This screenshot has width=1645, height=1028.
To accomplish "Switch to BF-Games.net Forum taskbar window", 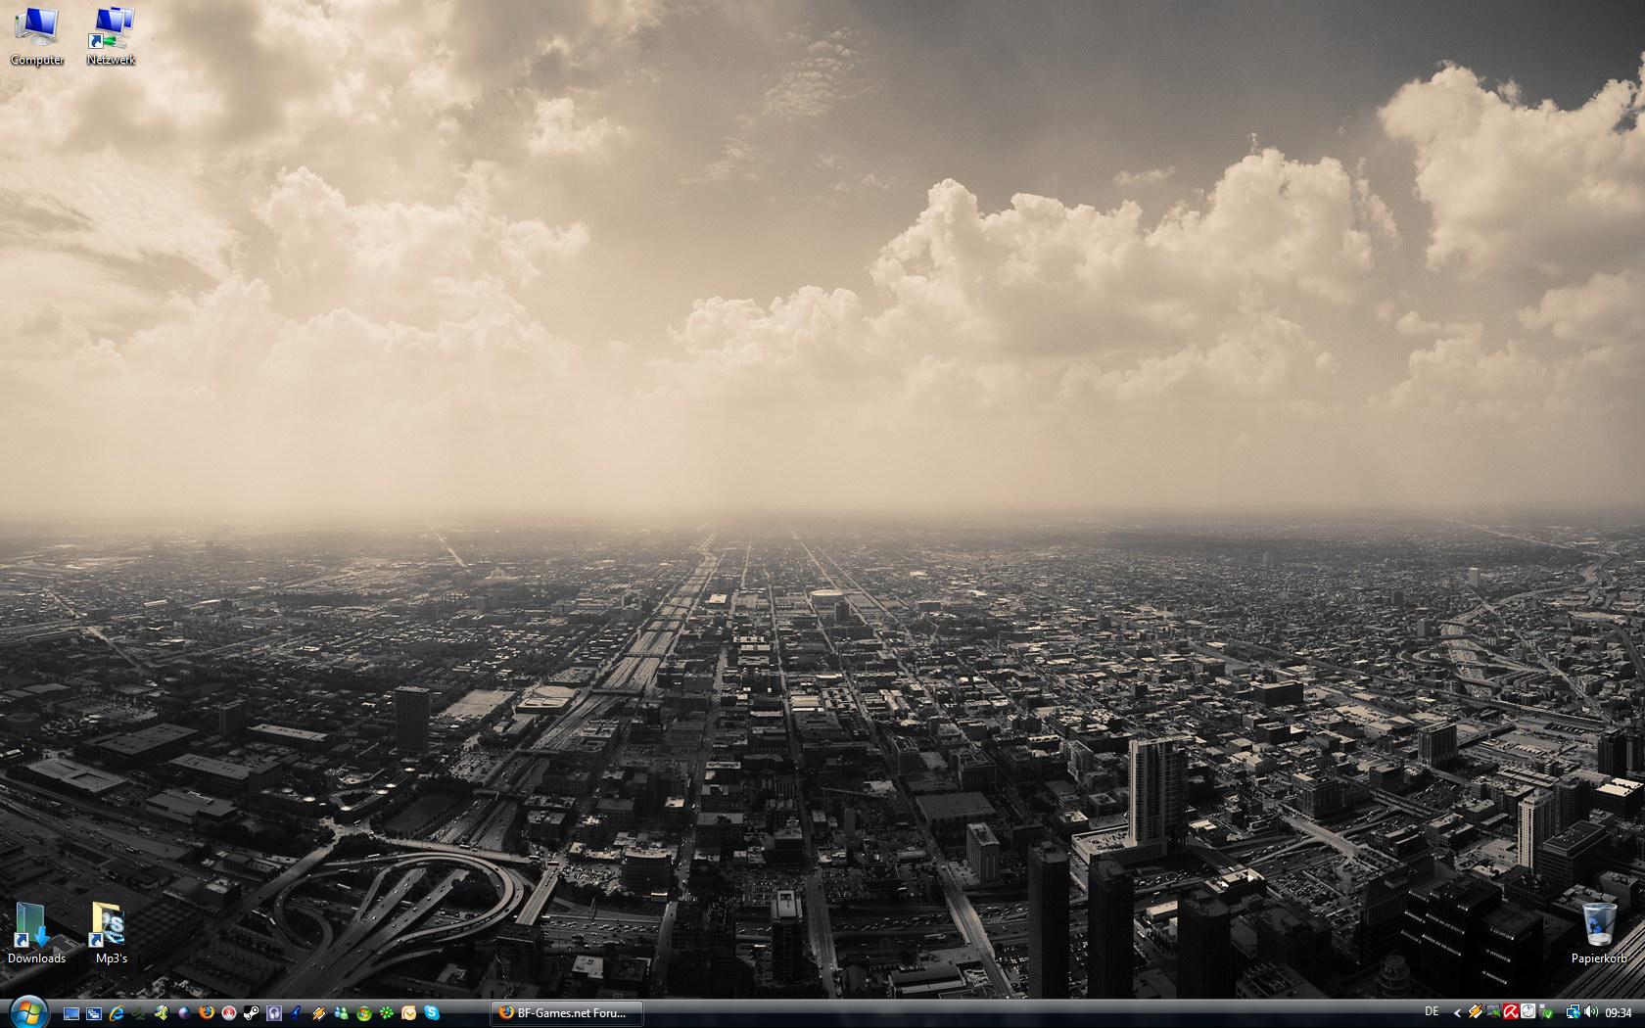I will (x=566, y=1013).
